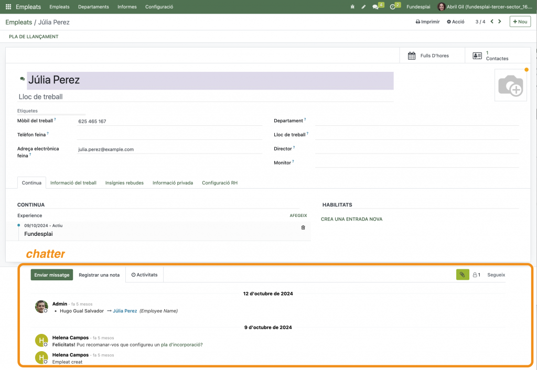
Task: Open the followers count icon
Action: click(476, 275)
